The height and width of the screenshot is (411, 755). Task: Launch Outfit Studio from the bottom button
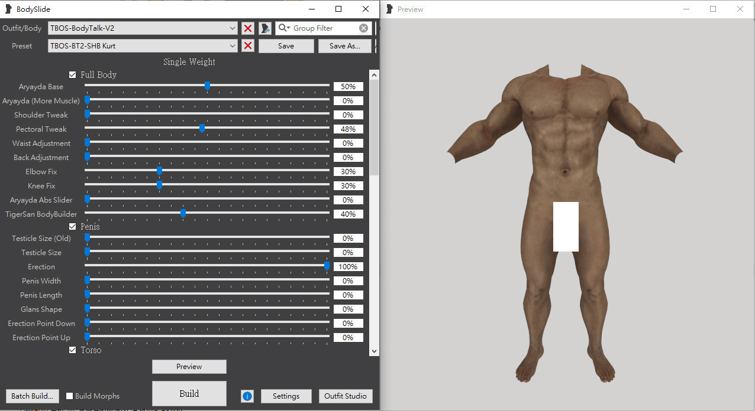pyautogui.click(x=346, y=396)
